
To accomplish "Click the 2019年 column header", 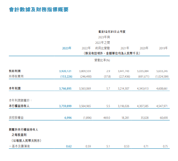I will (163, 48).
